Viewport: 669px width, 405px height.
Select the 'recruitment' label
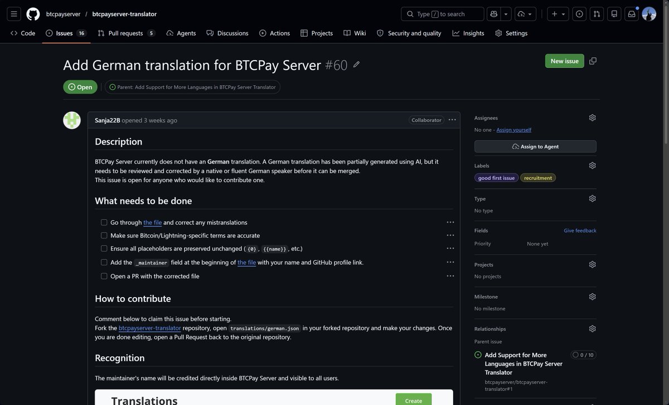[x=538, y=178]
